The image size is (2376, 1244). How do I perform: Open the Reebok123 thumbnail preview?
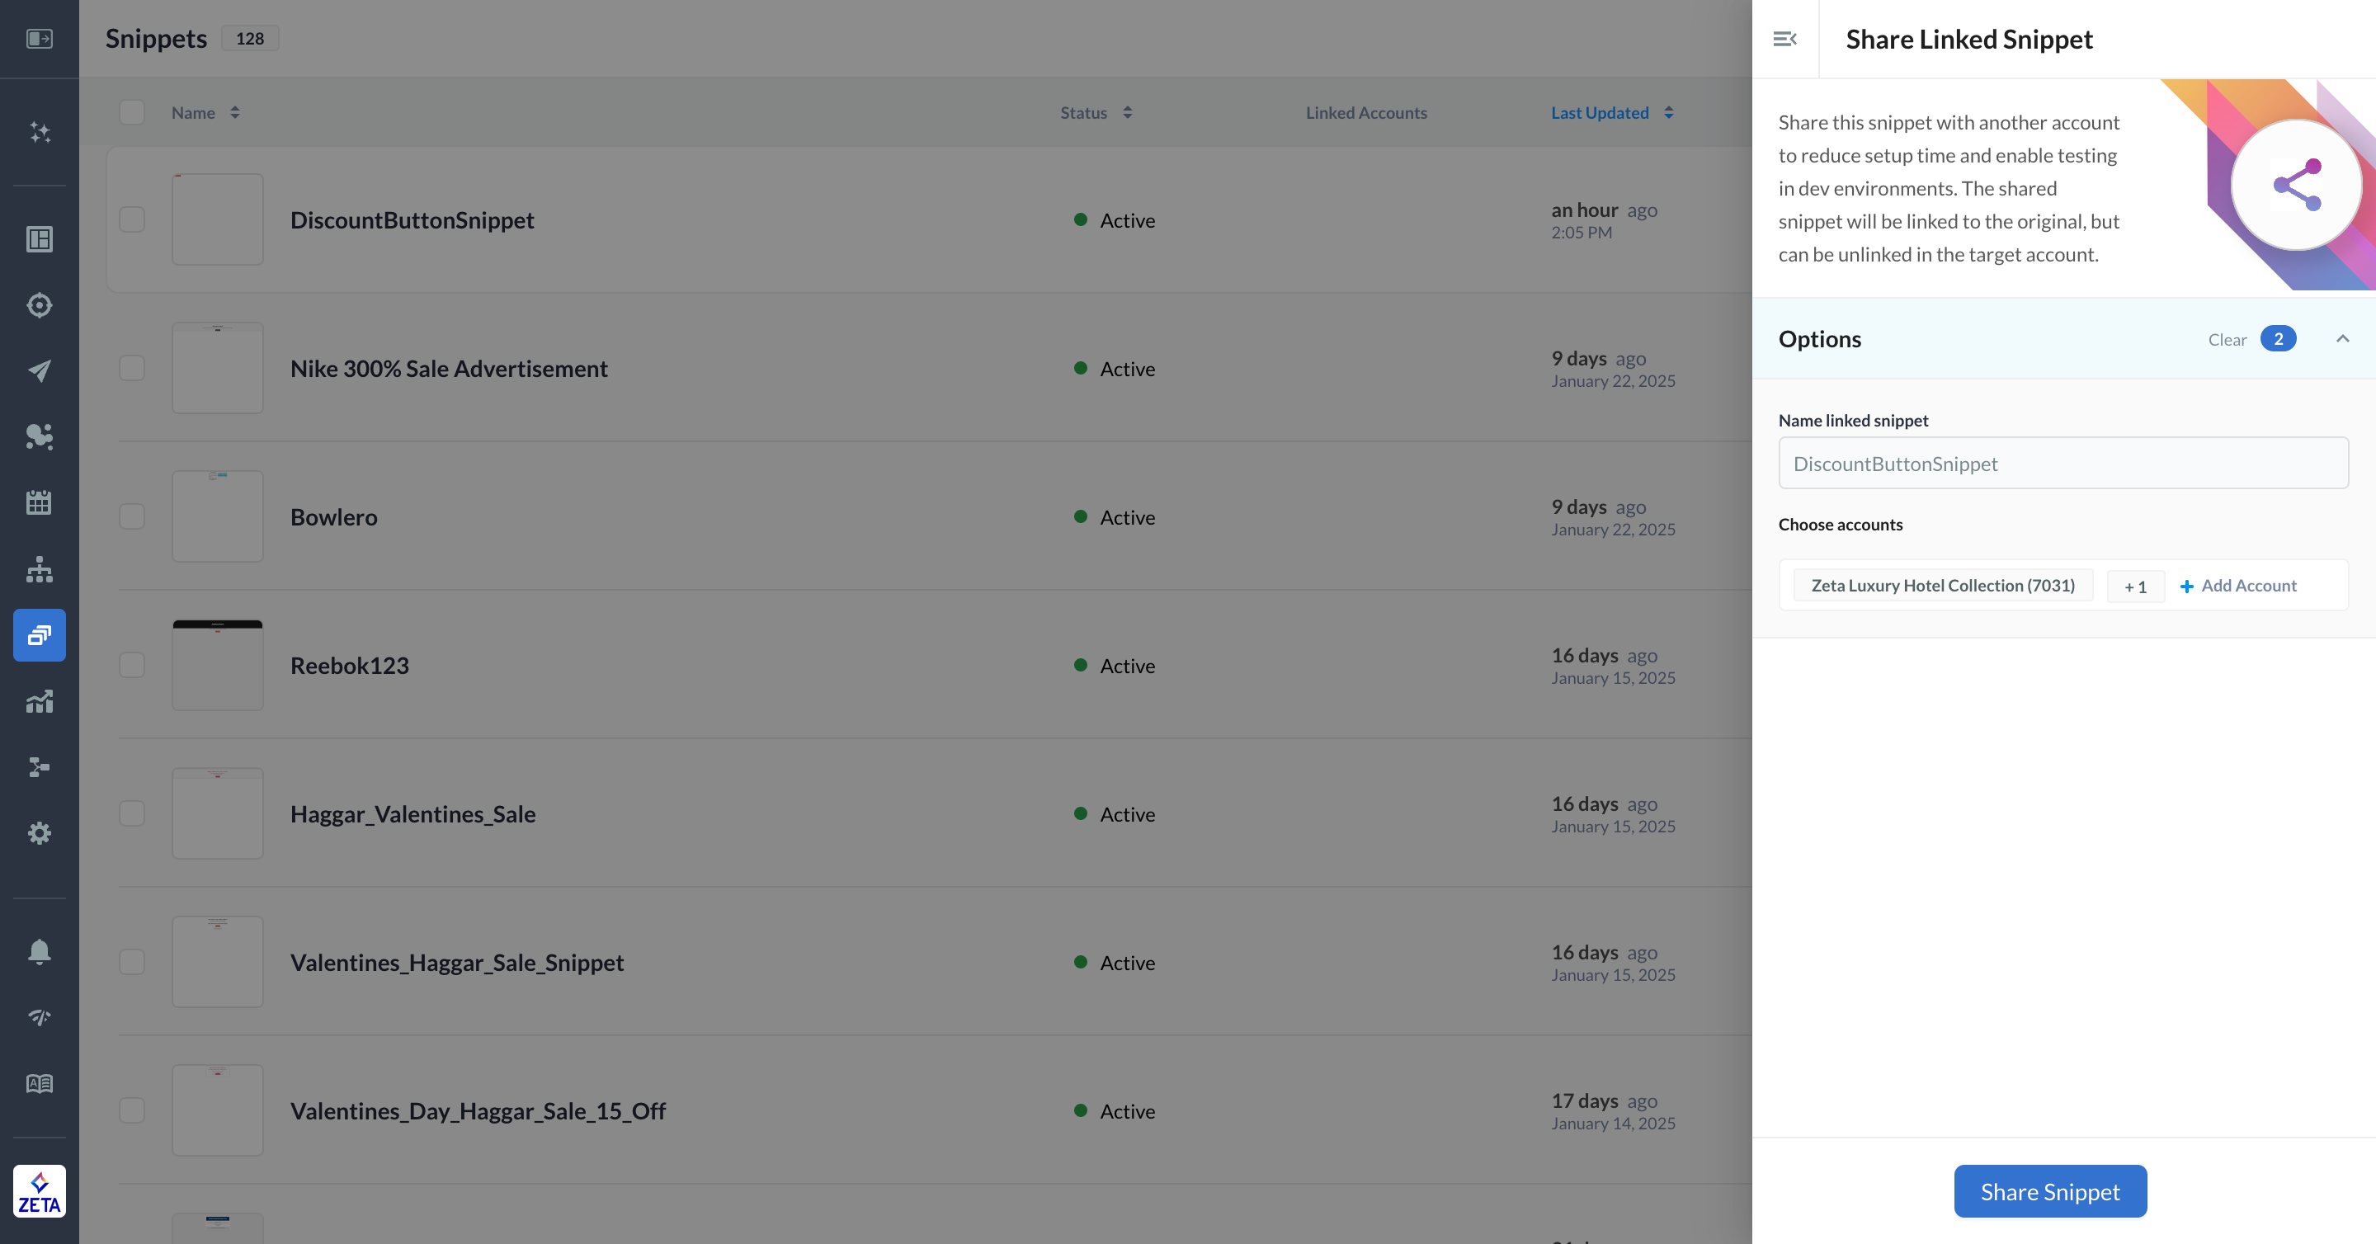click(x=218, y=665)
